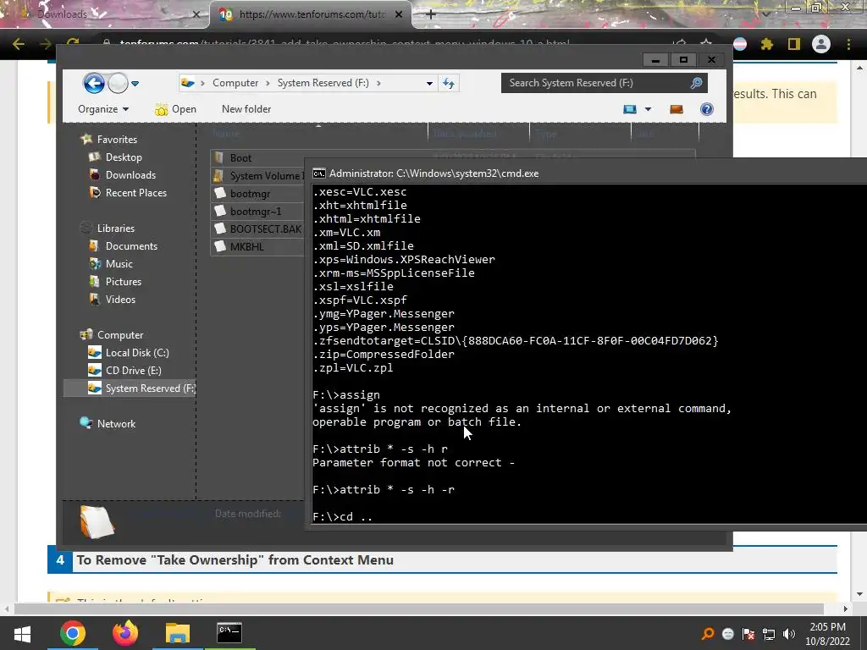Open Recent Places in Favorites
867x650 pixels.
(129, 192)
